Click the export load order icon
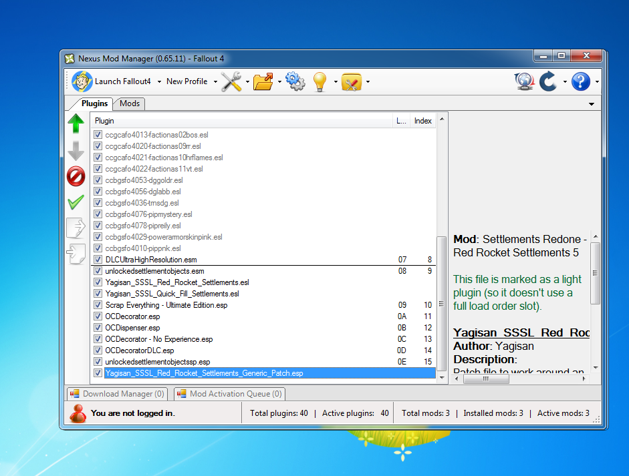The image size is (629, 476). tap(76, 228)
